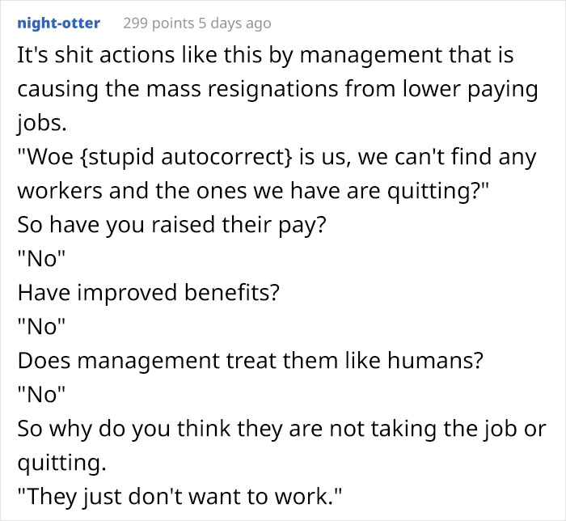
Task: Click the line workers and the ones quitting
Action: point(253,191)
